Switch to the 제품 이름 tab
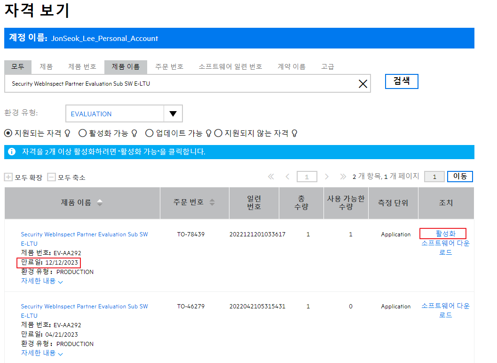The height and width of the screenshot is (363, 497). click(x=126, y=67)
